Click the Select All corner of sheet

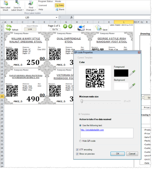(2, 22)
